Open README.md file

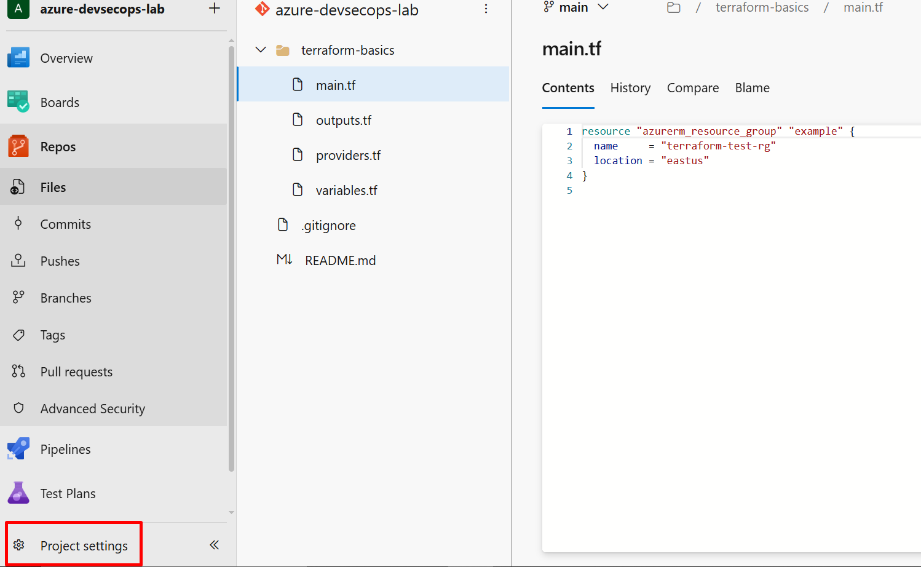pyautogui.click(x=340, y=261)
